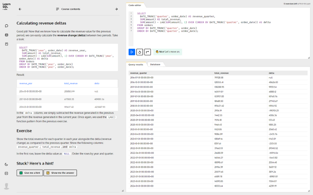313x195 pixels.
Task: Click the query results panel resize handle
Action: [308, 191]
